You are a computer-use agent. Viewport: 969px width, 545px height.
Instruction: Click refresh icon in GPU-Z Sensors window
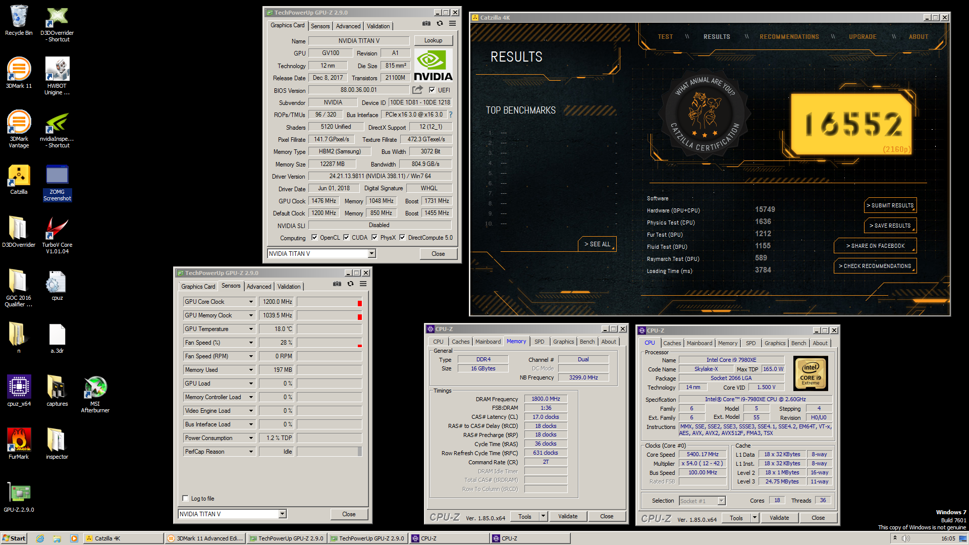pyautogui.click(x=350, y=284)
